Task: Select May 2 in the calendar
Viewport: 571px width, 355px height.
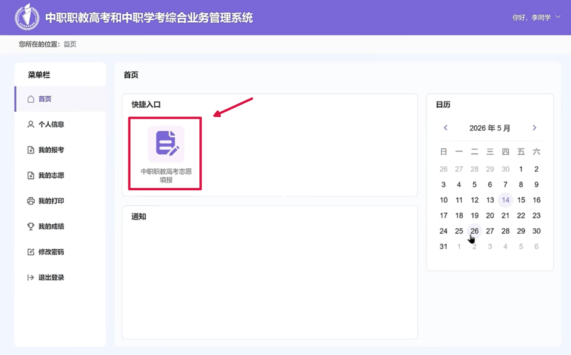Action: 537,169
